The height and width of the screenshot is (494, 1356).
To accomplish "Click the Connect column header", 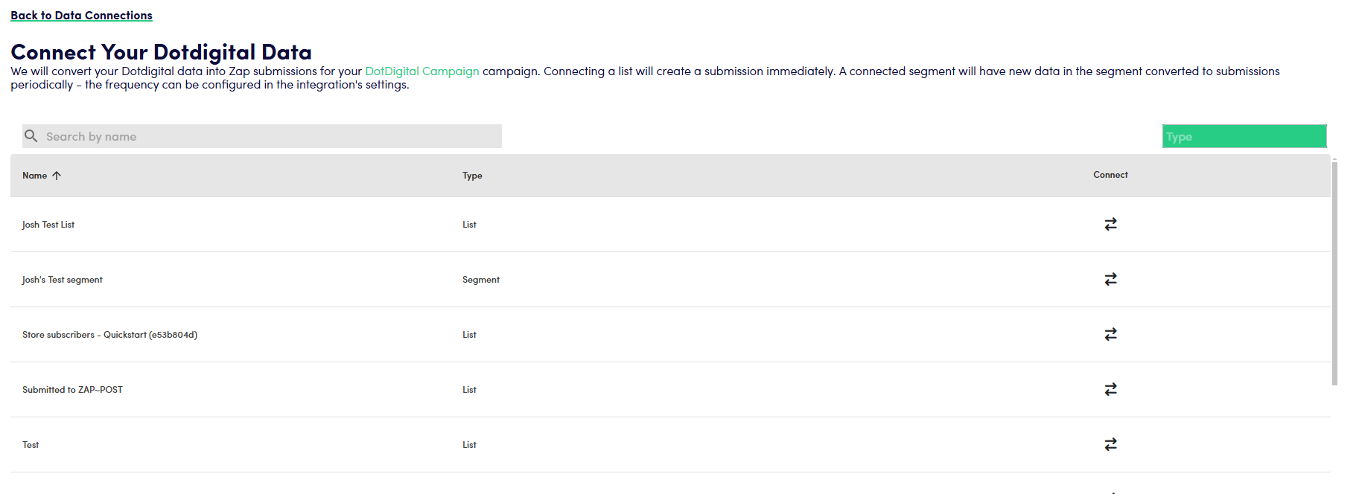I will pyautogui.click(x=1110, y=175).
